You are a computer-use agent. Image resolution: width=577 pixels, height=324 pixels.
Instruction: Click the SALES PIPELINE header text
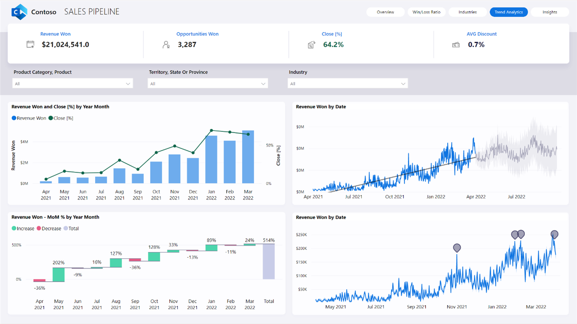tap(92, 12)
